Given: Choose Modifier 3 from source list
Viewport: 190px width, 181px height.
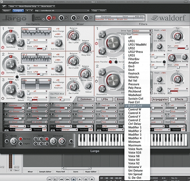Looking at the screenshot, I should pos(137,134).
